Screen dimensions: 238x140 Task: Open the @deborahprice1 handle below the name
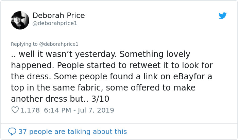point(55,24)
